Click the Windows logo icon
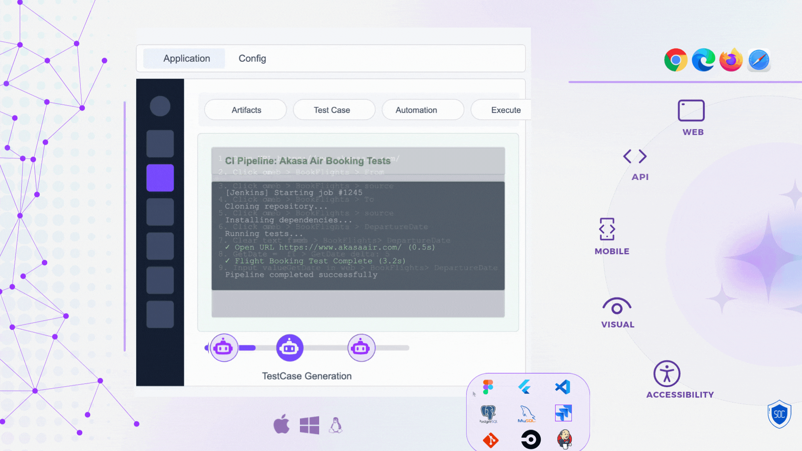Image resolution: width=802 pixels, height=451 pixels. coord(310,425)
